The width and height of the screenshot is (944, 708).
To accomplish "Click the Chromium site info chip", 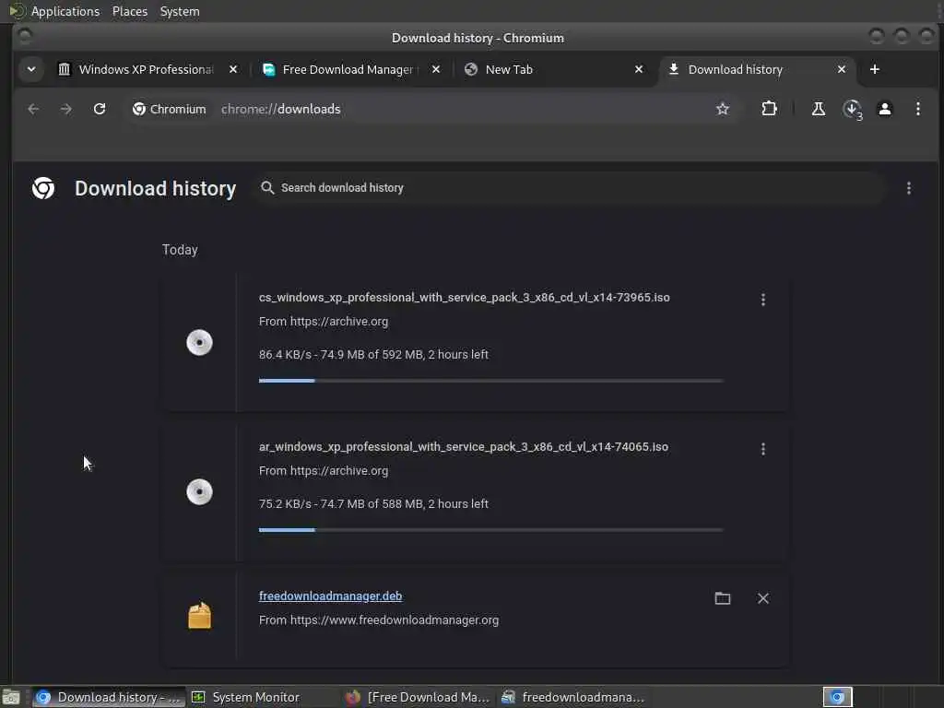I will [170, 109].
